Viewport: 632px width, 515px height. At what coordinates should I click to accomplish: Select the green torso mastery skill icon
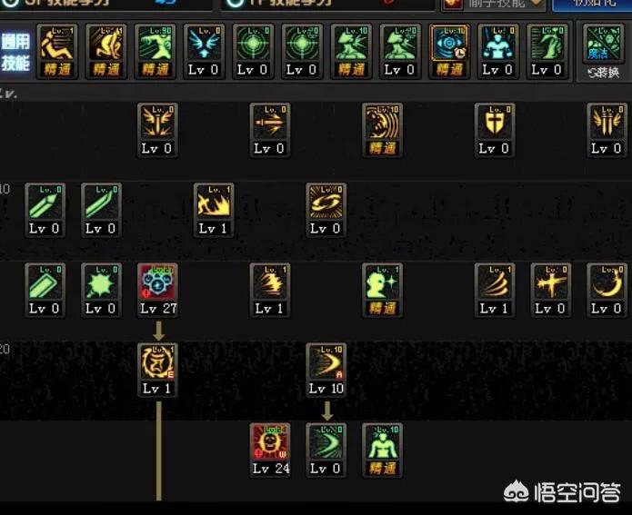[383, 451]
